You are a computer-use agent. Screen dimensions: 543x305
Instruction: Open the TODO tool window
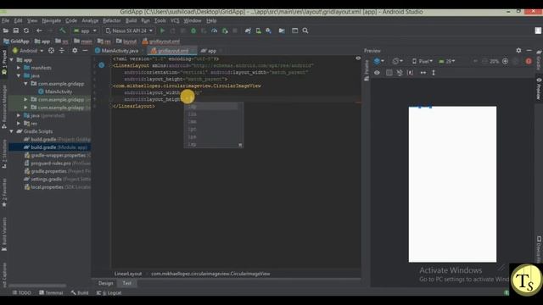(22, 293)
